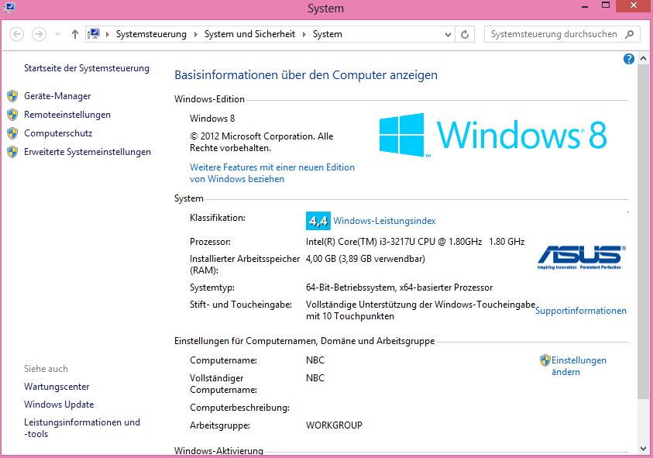Screen dimensions: 653x458
Task: Click the Forward navigation arrow
Action: tap(40, 34)
